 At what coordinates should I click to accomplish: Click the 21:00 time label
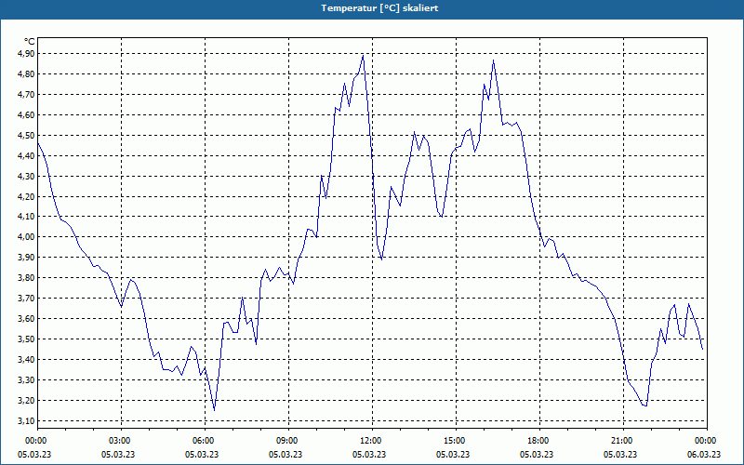point(621,441)
